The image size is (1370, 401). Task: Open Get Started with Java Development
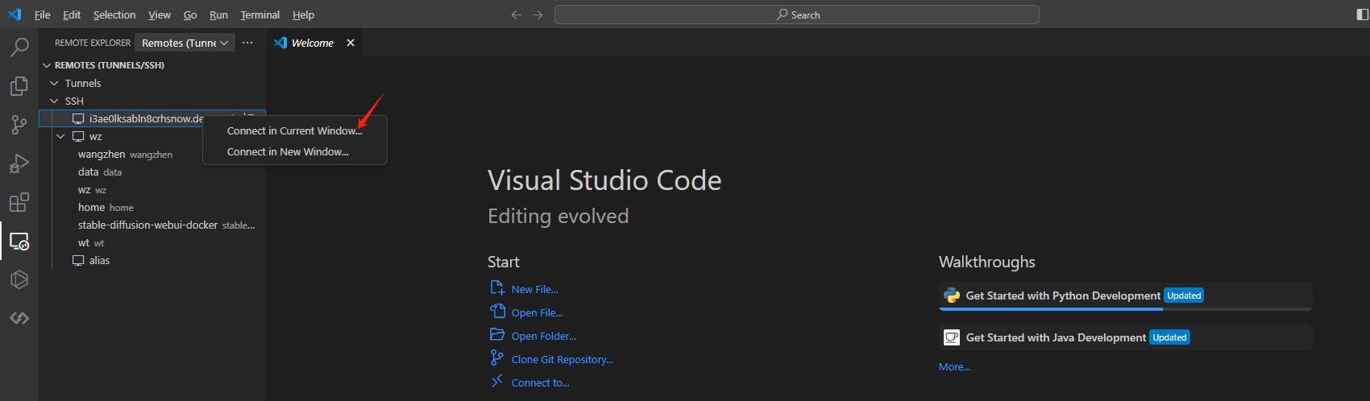1126,337
